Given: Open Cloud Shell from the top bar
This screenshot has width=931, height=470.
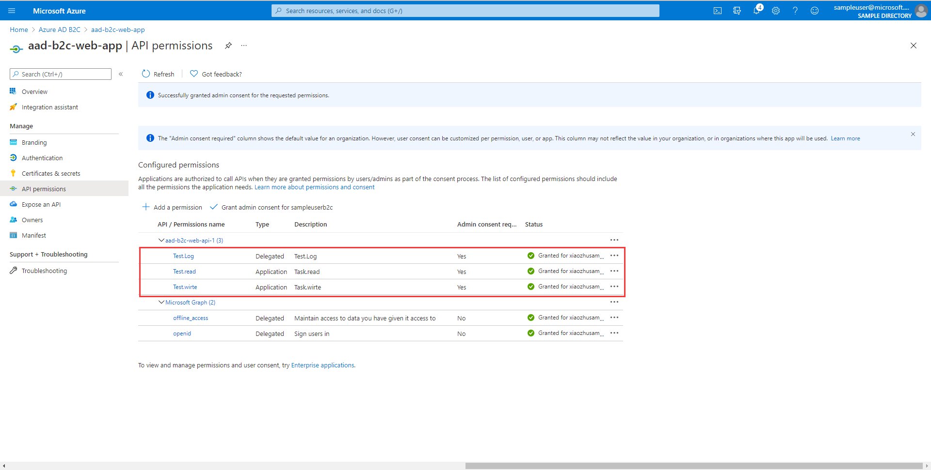Looking at the screenshot, I should coord(718,11).
